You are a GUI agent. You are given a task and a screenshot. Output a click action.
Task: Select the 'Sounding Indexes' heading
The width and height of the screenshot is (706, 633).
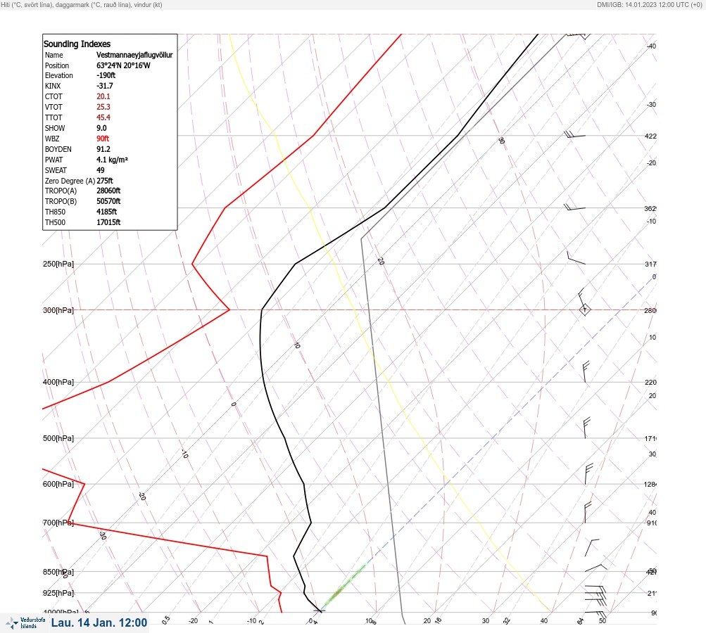click(x=77, y=44)
